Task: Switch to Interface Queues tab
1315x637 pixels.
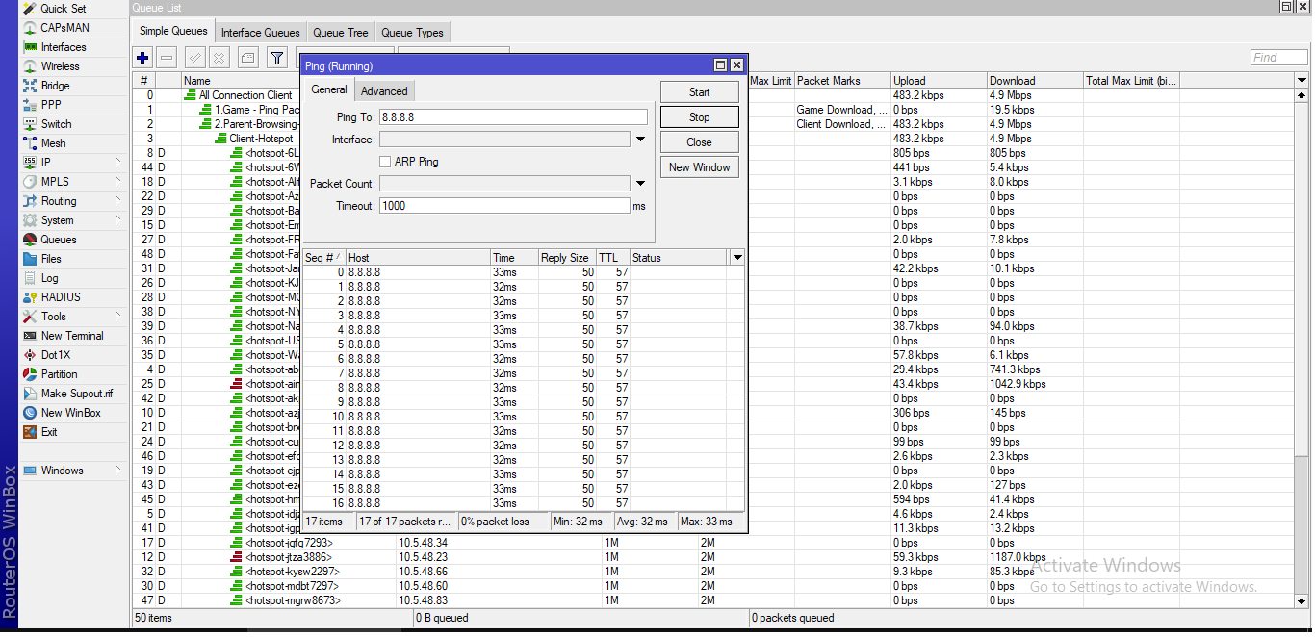Action: coord(261,33)
